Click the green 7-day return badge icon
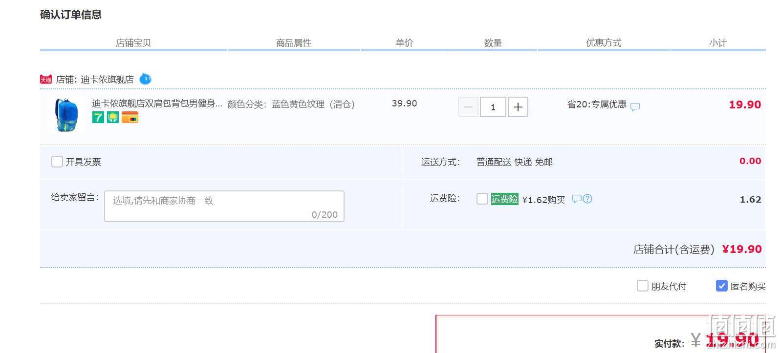 (98, 117)
